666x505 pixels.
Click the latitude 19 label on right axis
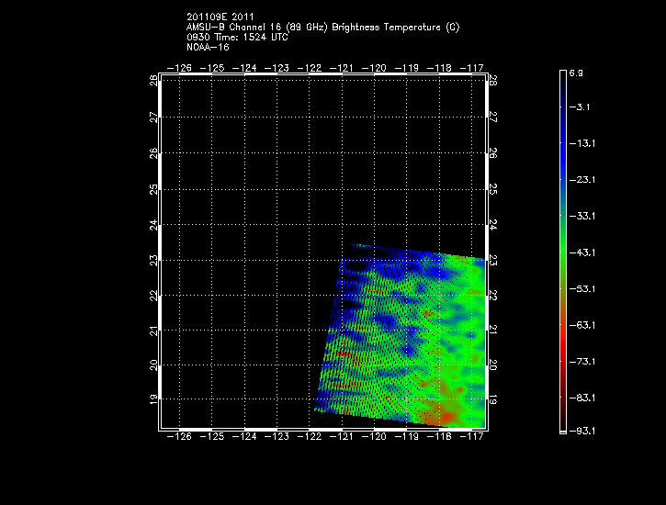coord(494,400)
